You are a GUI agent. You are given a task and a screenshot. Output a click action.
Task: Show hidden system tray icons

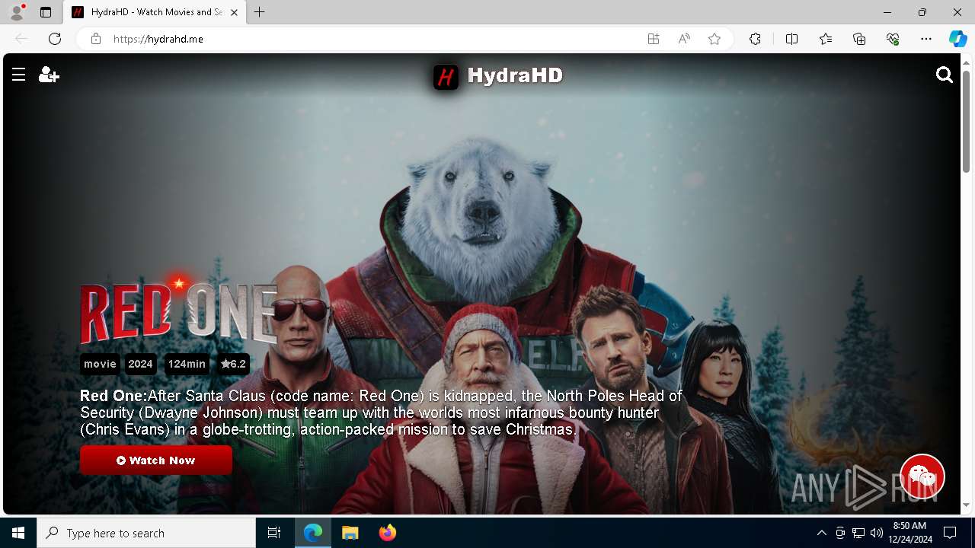click(x=821, y=533)
